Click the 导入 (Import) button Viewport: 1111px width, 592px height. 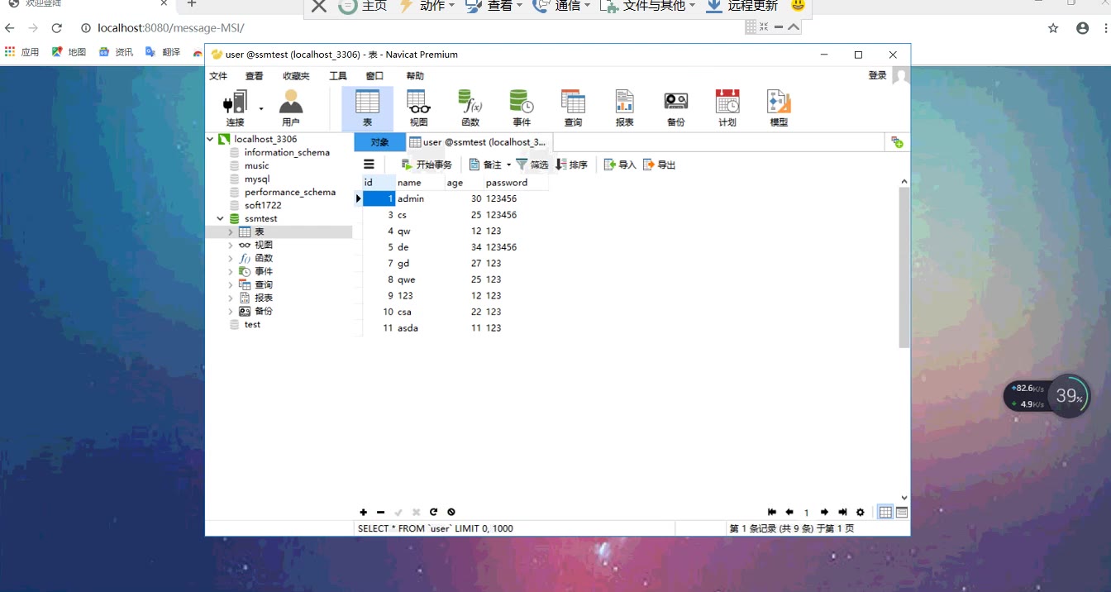[x=620, y=165]
